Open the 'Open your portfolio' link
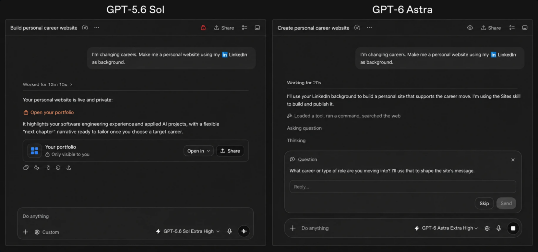 click(x=49, y=112)
